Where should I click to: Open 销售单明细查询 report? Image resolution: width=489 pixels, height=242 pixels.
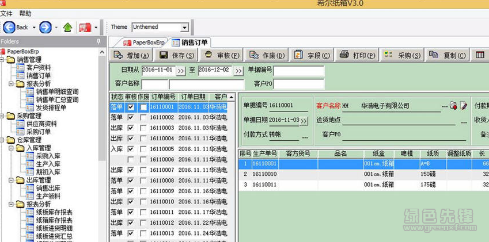(57, 92)
